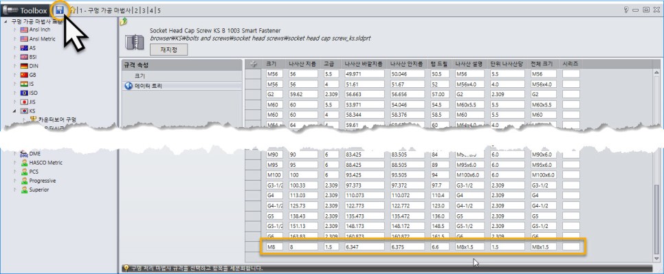Click the light bulb status bar icon
The height and width of the screenshot is (274, 664).
pos(126,268)
